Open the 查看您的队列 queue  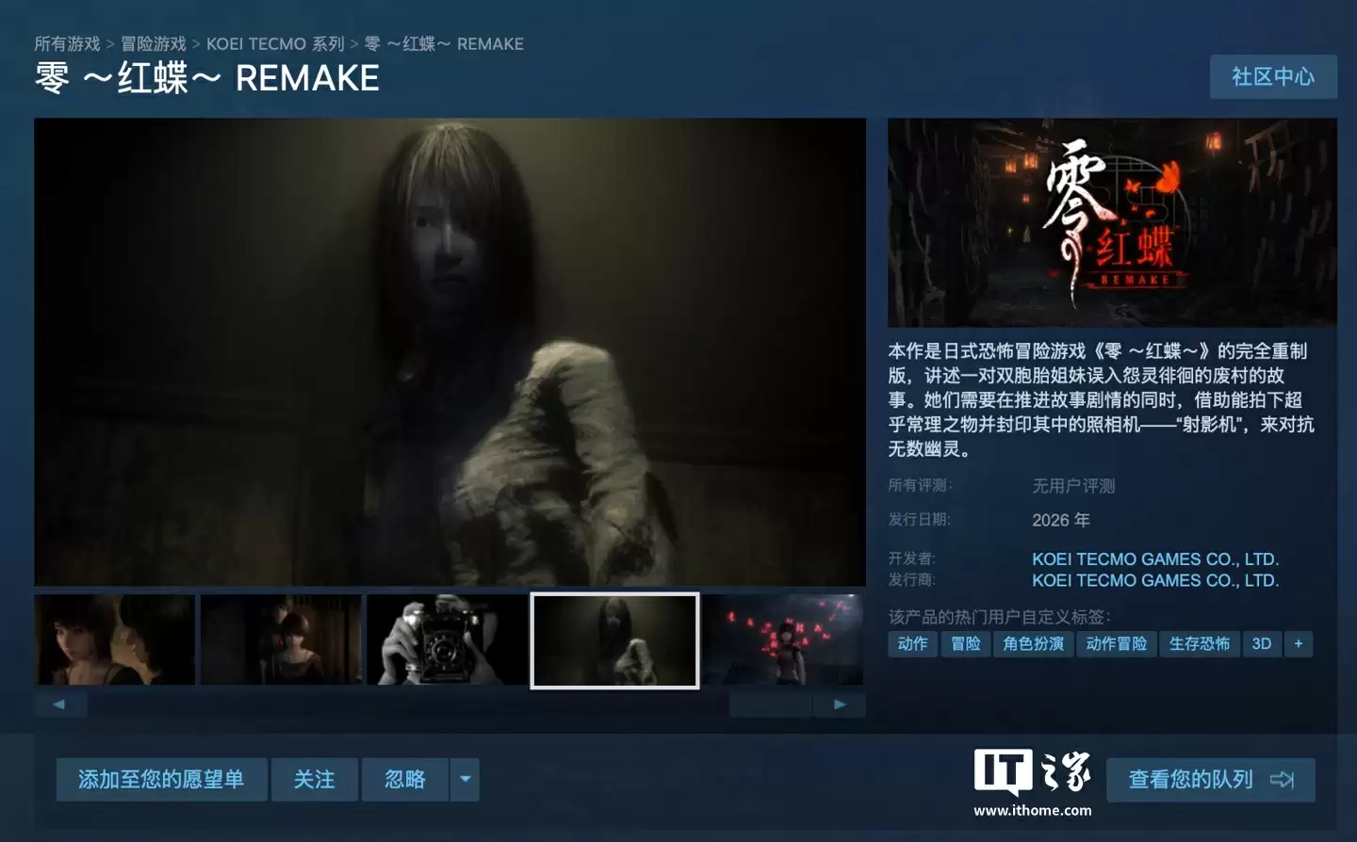[1192, 780]
